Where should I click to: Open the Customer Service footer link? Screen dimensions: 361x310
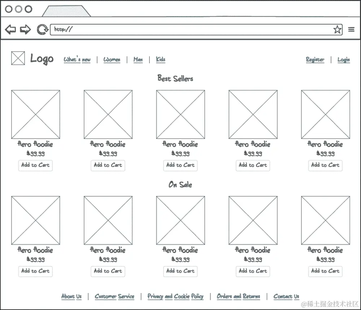click(x=114, y=296)
